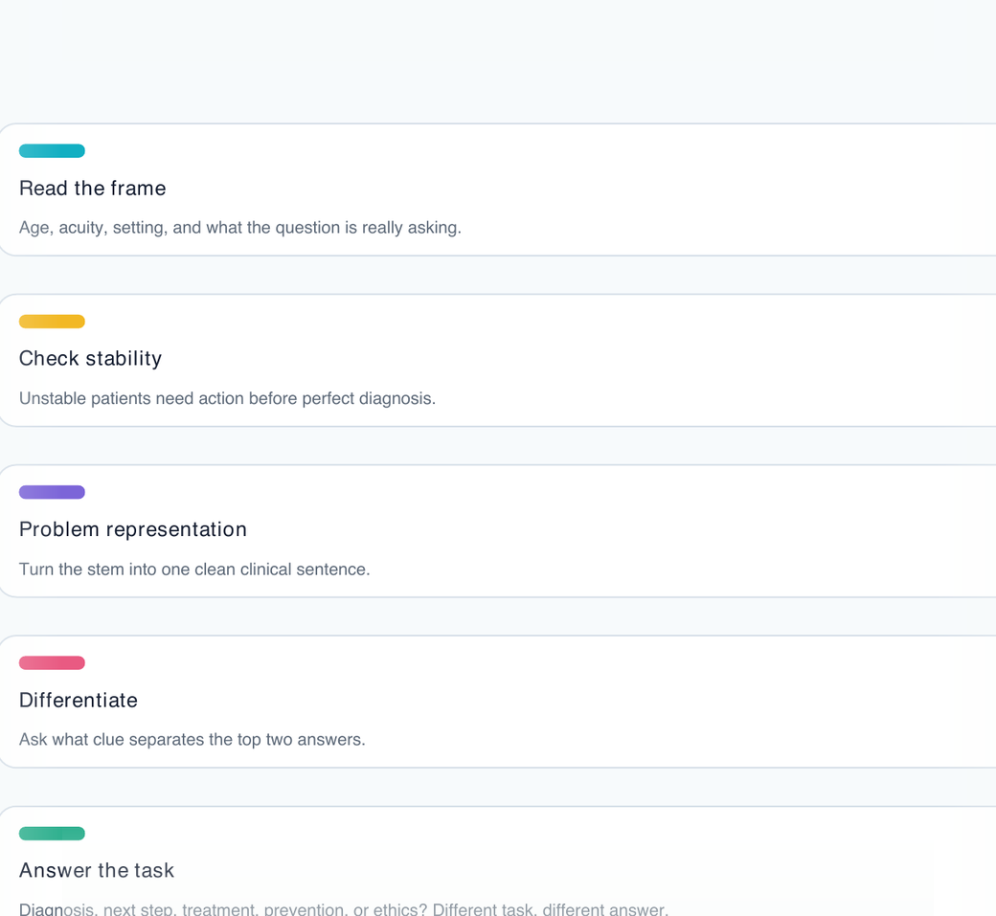
Task: Select the Answer the task card background
Action: point(498,861)
